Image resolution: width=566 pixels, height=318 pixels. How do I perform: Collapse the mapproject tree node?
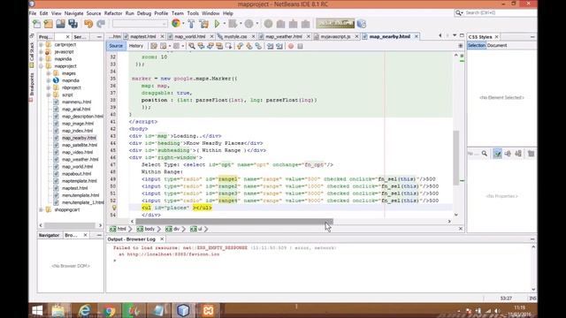pyautogui.click(x=42, y=66)
